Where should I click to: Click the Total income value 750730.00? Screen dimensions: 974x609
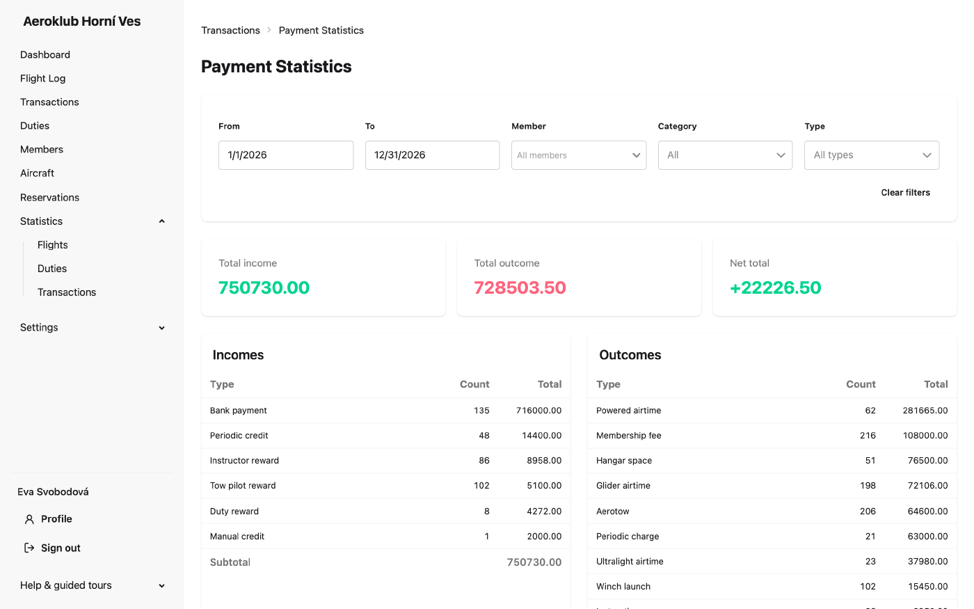pyautogui.click(x=264, y=287)
